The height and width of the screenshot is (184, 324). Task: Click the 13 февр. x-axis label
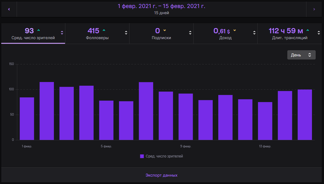tap(265, 146)
